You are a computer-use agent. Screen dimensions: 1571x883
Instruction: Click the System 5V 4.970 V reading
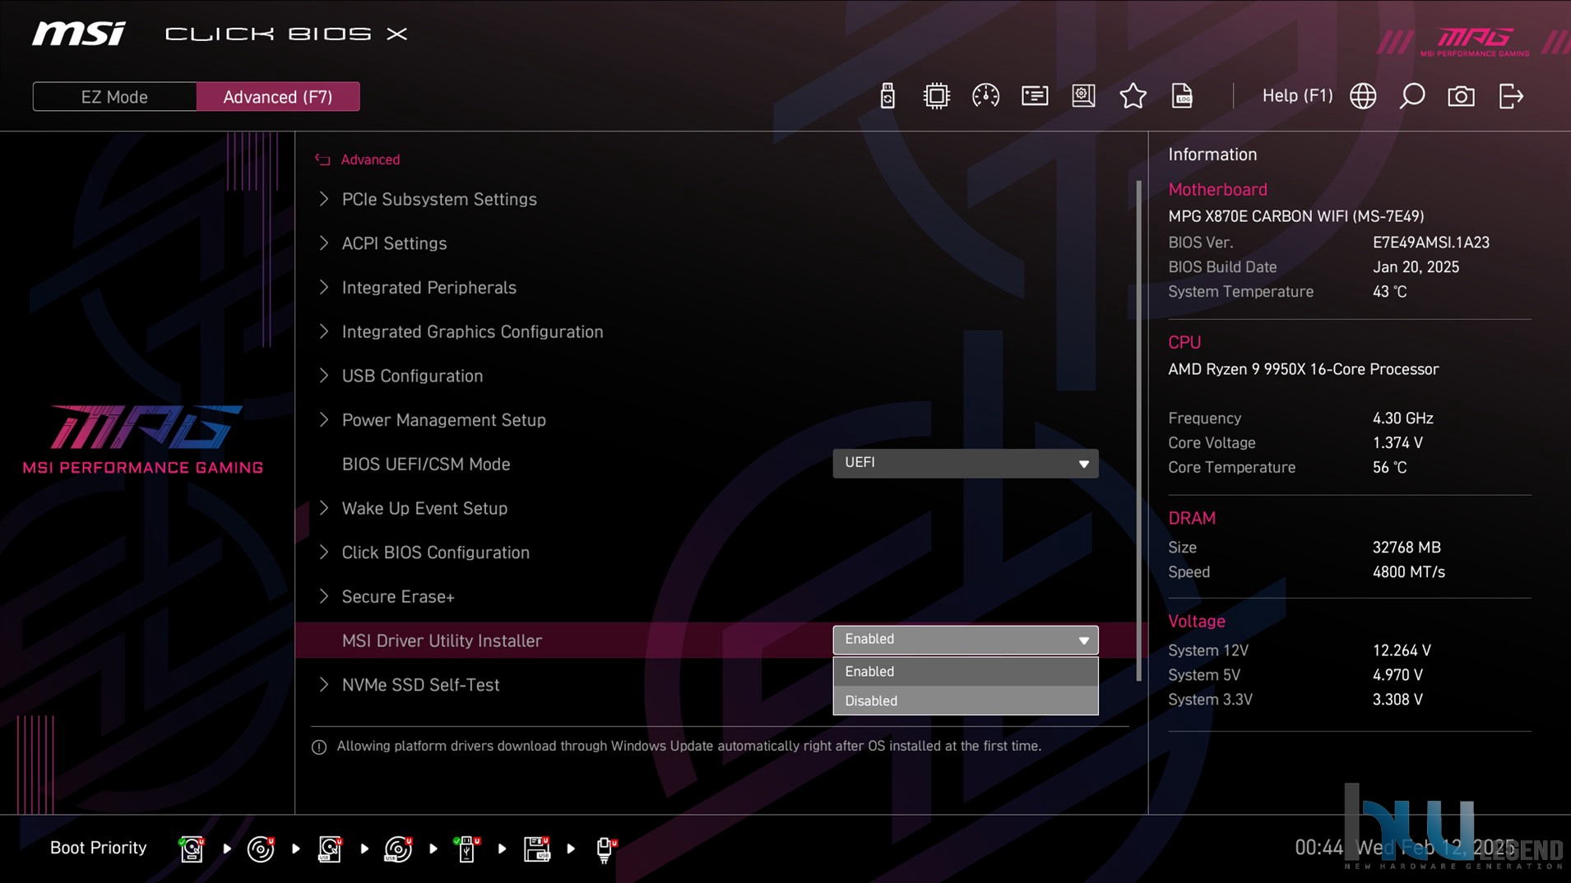pyautogui.click(x=1397, y=675)
